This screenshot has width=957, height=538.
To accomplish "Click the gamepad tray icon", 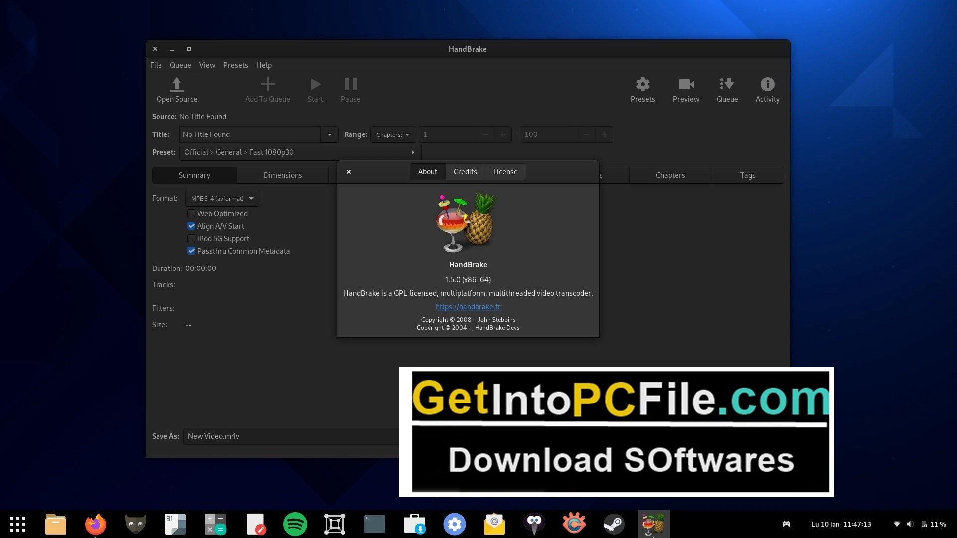I will pos(786,524).
